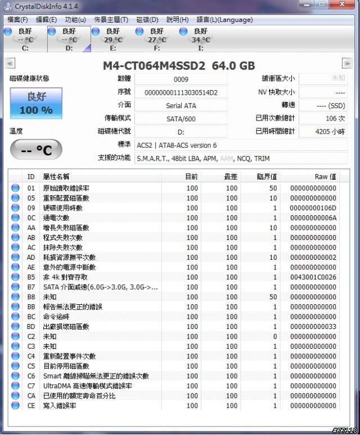
Task: Click the ID column header
Action: pos(31,177)
